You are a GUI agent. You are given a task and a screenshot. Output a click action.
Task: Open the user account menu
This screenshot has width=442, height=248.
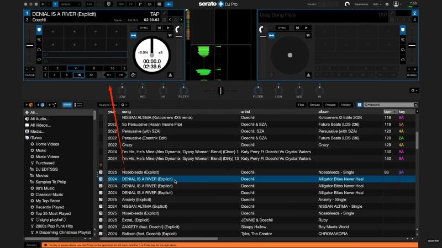coord(397,4)
